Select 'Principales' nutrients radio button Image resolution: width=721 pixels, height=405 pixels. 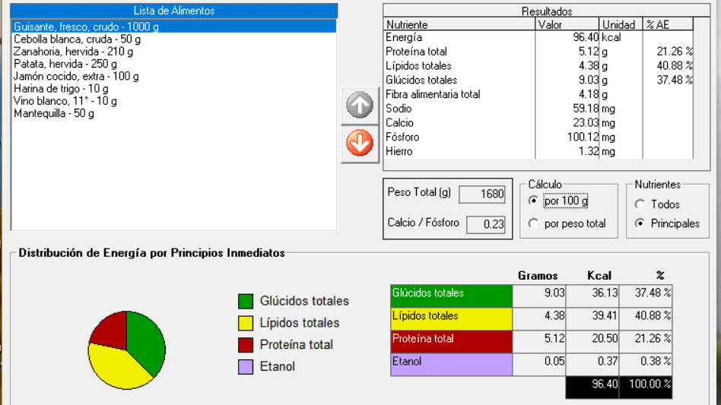coord(640,223)
